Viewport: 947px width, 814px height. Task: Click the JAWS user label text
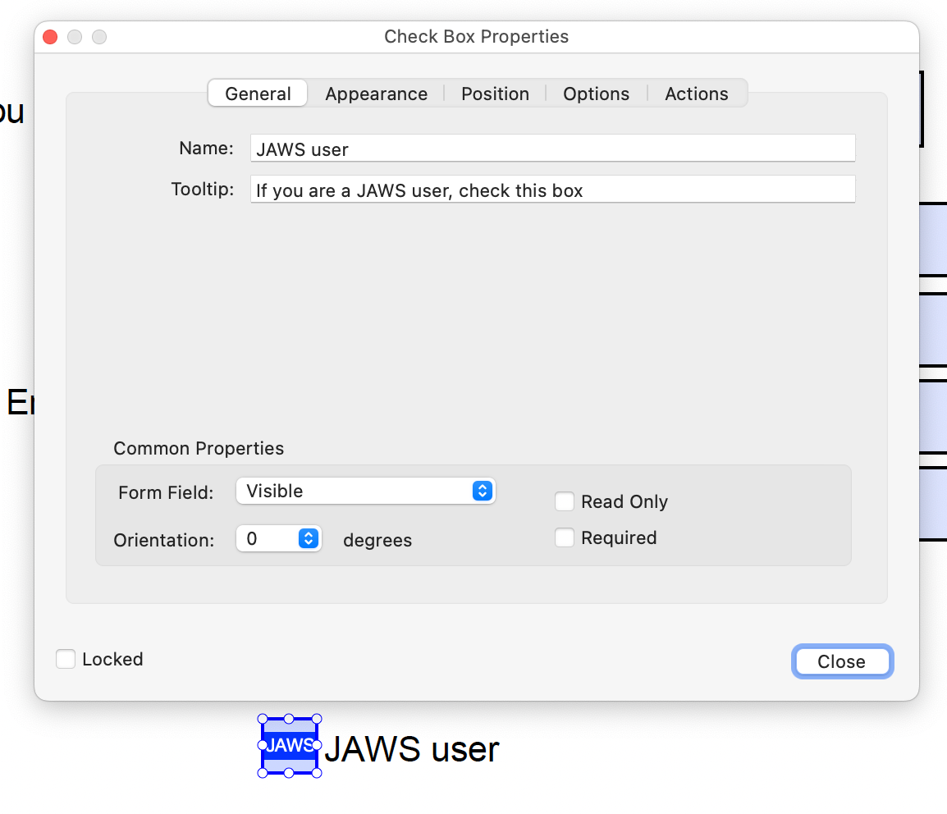pyautogui.click(x=412, y=748)
